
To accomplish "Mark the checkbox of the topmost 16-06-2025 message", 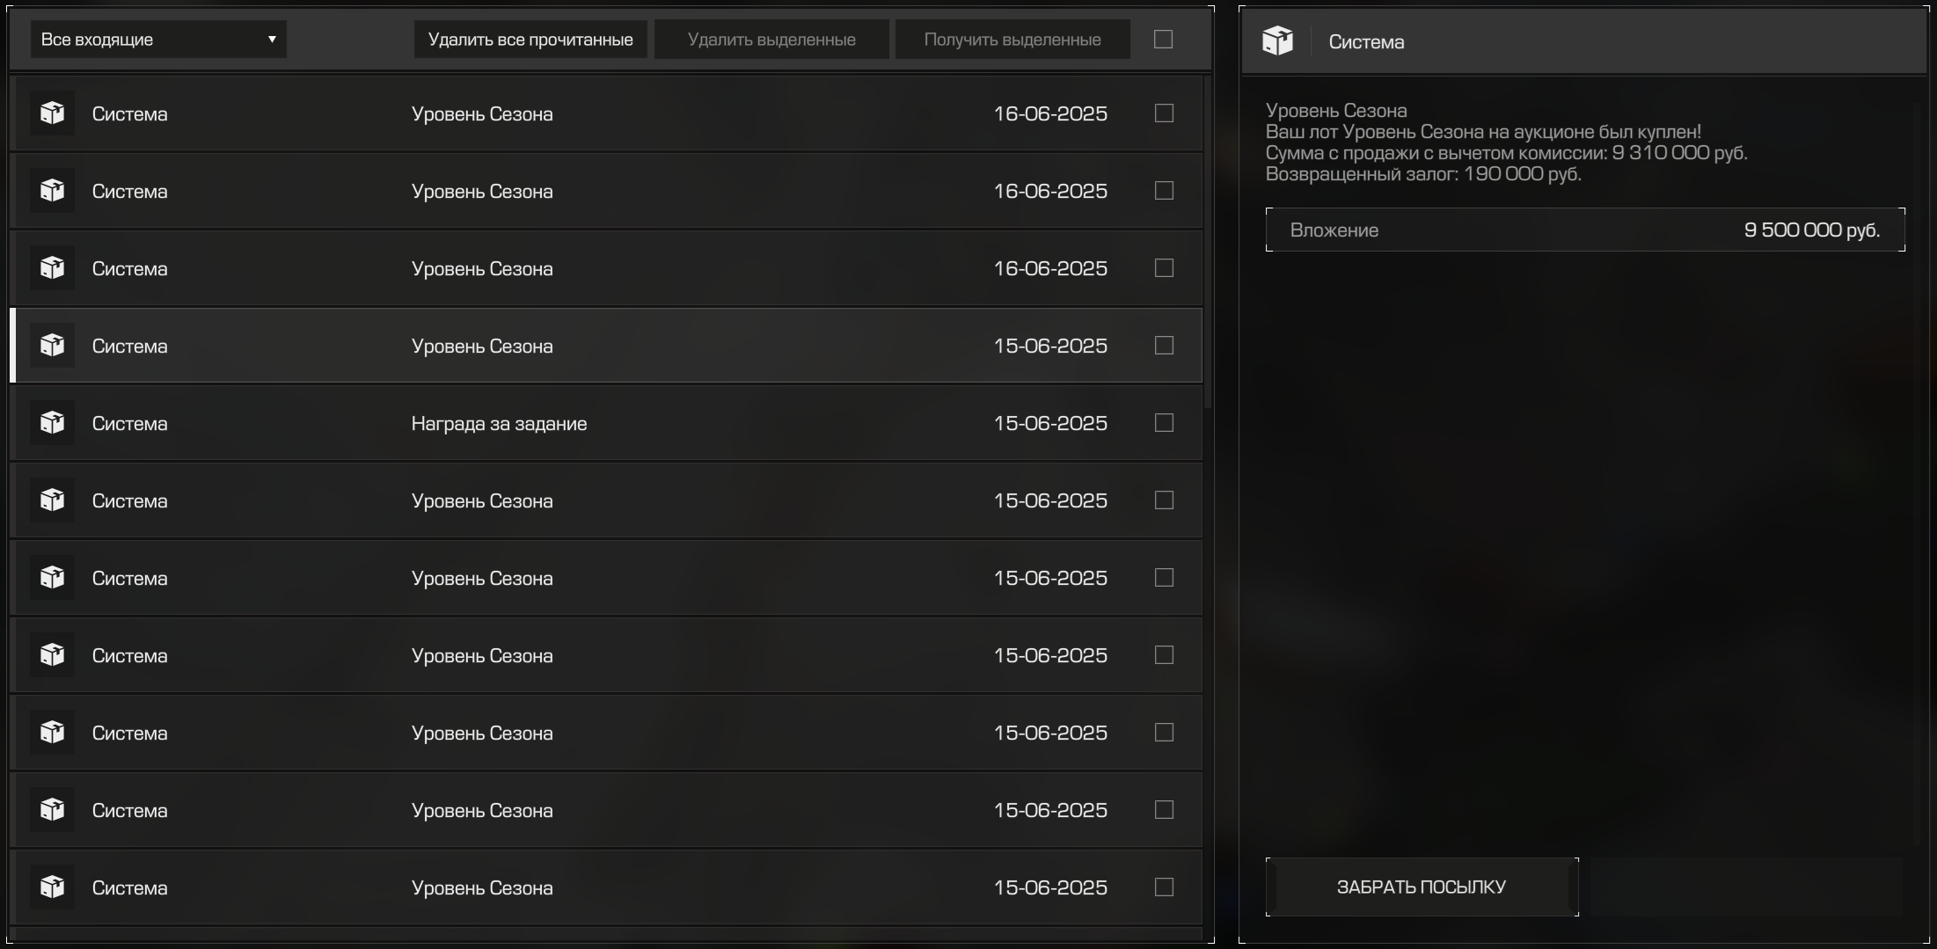I will [x=1164, y=113].
